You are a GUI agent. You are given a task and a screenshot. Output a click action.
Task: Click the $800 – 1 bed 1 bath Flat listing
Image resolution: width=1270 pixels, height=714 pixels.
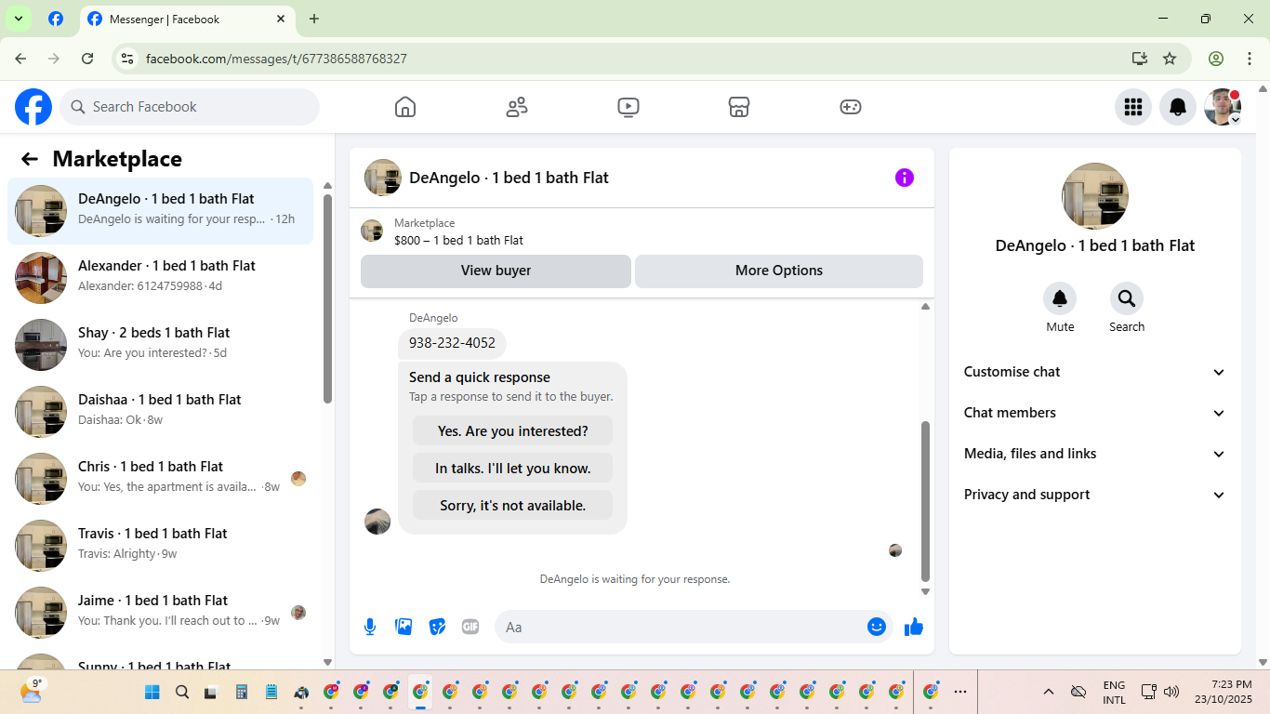pyautogui.click(x=458, y=240)
